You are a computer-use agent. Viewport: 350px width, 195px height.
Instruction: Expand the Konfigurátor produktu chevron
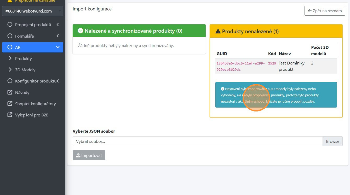58,81
